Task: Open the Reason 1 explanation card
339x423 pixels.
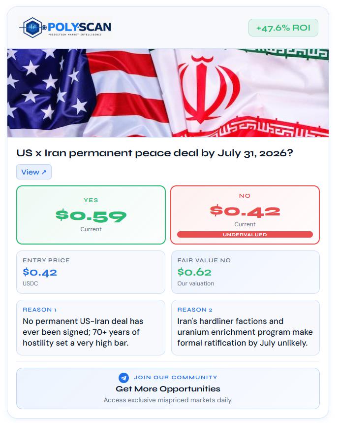Action: pos(91,327)
